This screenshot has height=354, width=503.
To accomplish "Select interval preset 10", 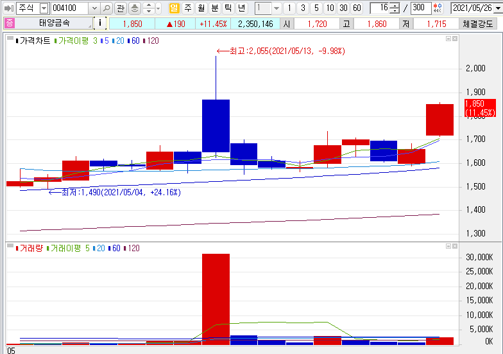I will pos(330,8).
